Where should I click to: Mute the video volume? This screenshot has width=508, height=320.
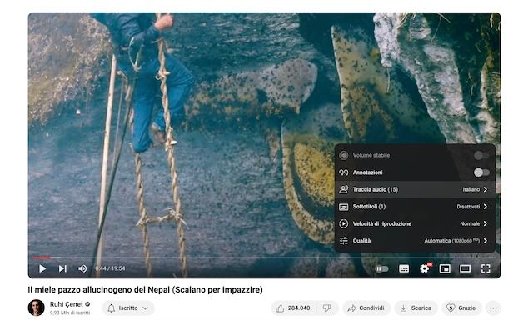click(x=82, y=268)
